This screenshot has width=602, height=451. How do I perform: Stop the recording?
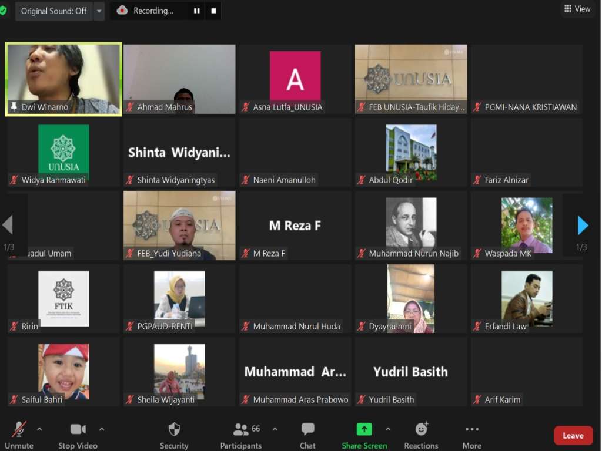[x=213, y=11]
